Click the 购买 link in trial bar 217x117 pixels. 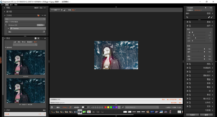click(x=163, y=100)
